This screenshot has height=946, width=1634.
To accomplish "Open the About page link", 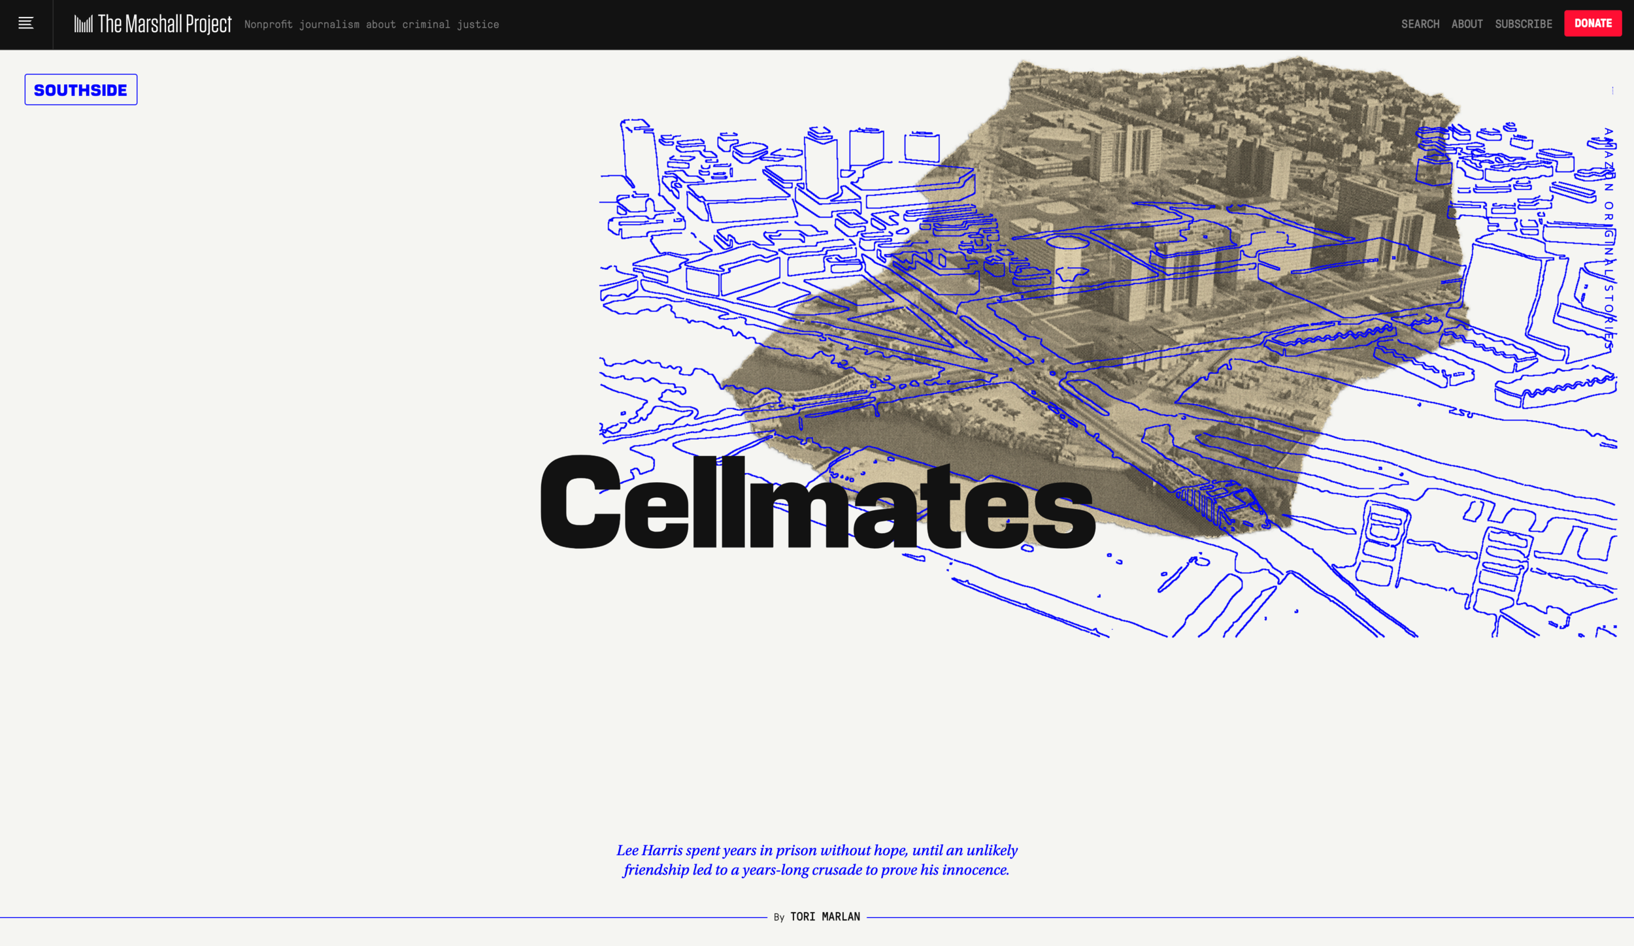I will pyautogui.click(x=1467, y=24).
